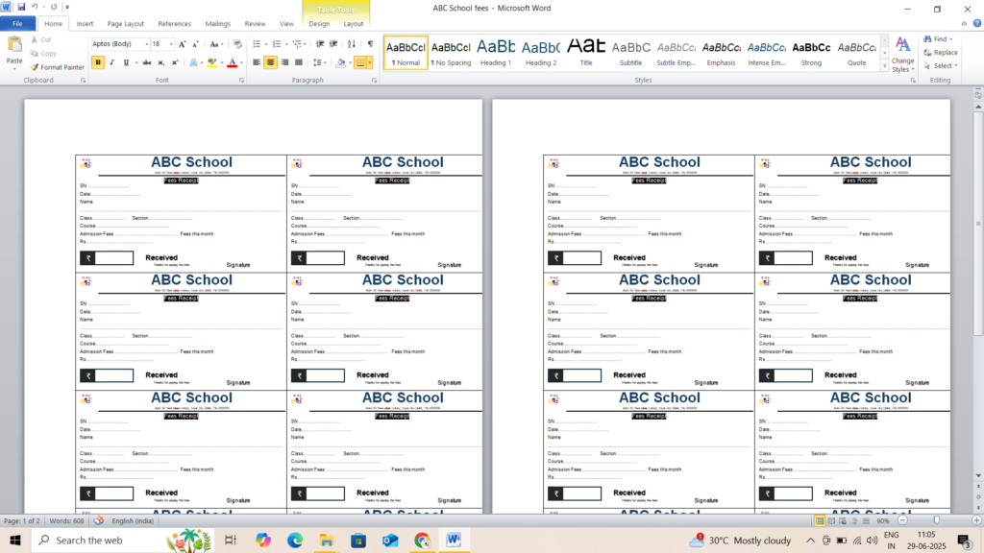Toggle Bold formatting off
The height and width of the screenshot is (553, 984).
click(x=98, y=62)
